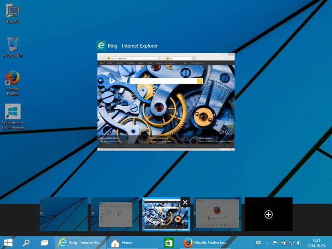The height and width of the screenshot is (249, 332).
Task: Click the Action Center flag tray icon
Action: pos(276,243)
